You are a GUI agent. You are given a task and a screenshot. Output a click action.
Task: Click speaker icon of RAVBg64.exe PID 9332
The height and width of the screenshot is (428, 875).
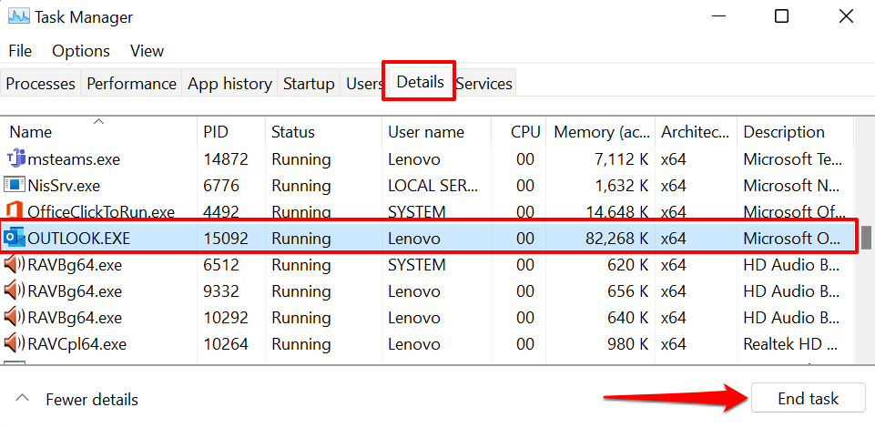pyautogui.click(x=15, y=291)
